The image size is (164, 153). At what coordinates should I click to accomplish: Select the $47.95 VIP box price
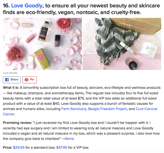[x=61, y=148]
